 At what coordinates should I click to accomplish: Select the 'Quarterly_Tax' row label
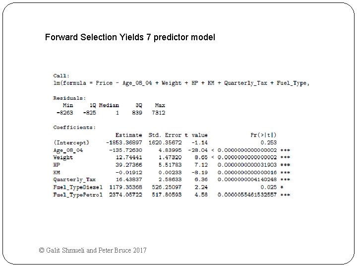(74, 180)
